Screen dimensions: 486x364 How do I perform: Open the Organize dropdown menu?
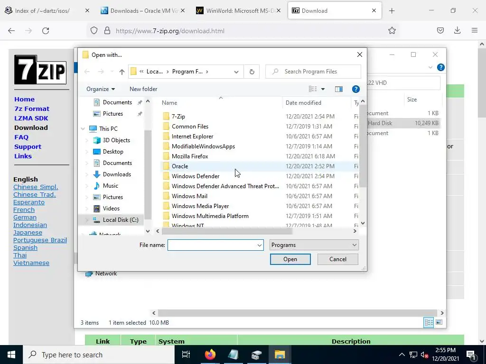coord(101,89)
